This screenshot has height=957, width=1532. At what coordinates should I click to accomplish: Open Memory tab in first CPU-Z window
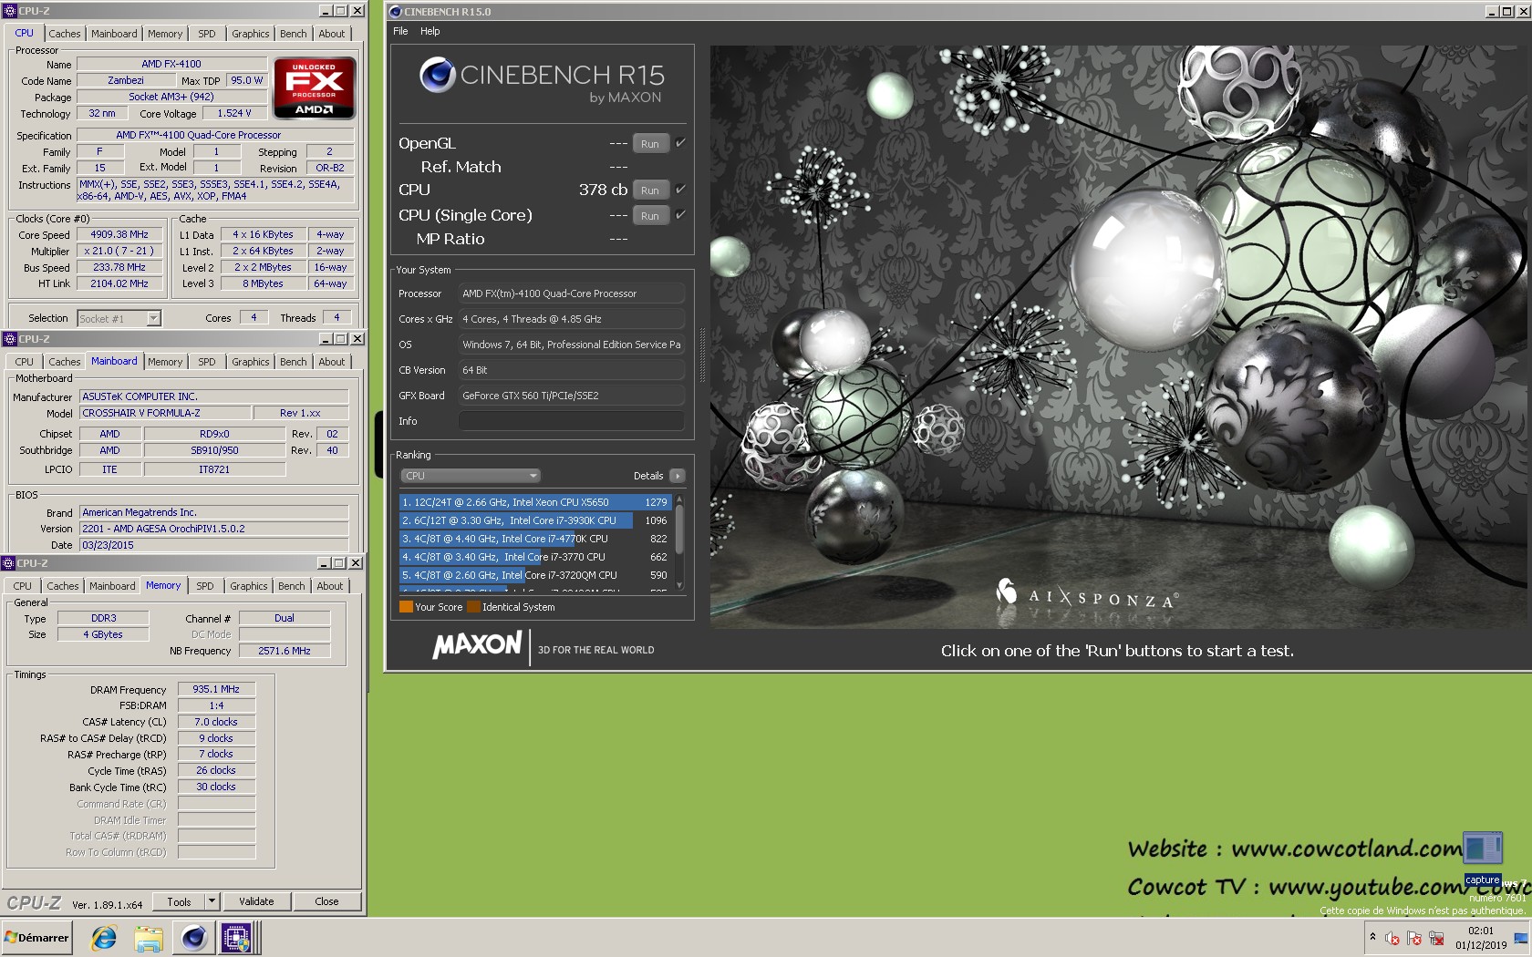coord(165,34)
